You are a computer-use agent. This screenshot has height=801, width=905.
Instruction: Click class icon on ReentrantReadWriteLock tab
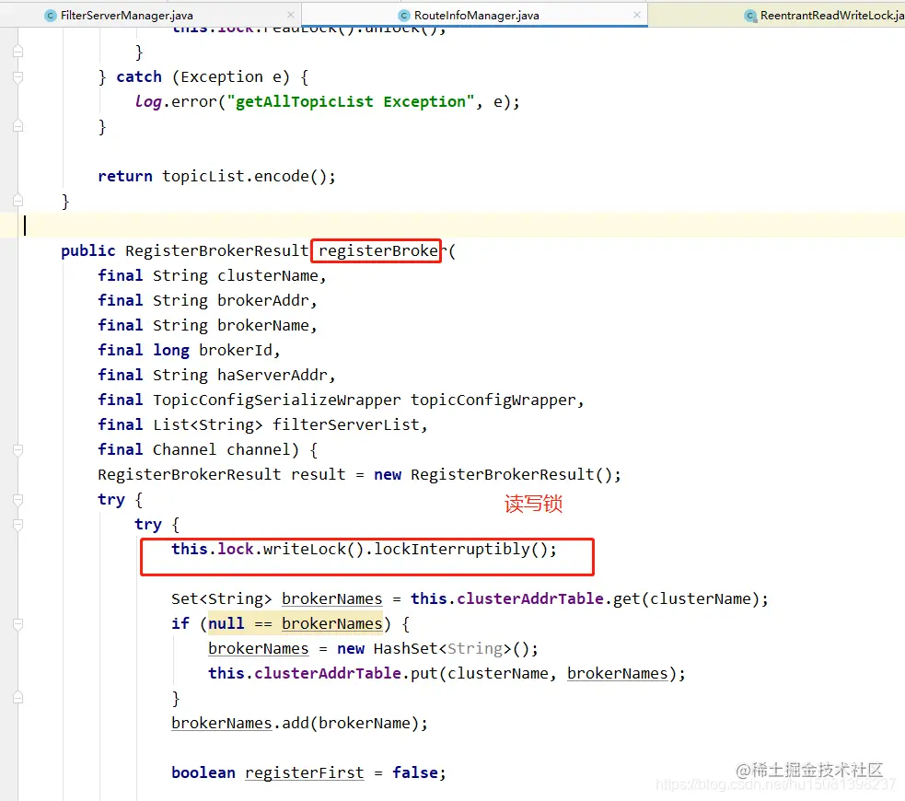point(750,16)
